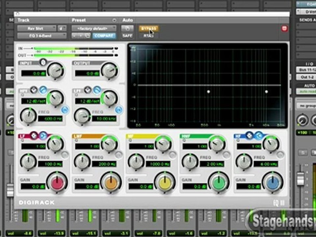Click the MF band Q knob
This screenshot has height=237, width=316.
(163, 144)
